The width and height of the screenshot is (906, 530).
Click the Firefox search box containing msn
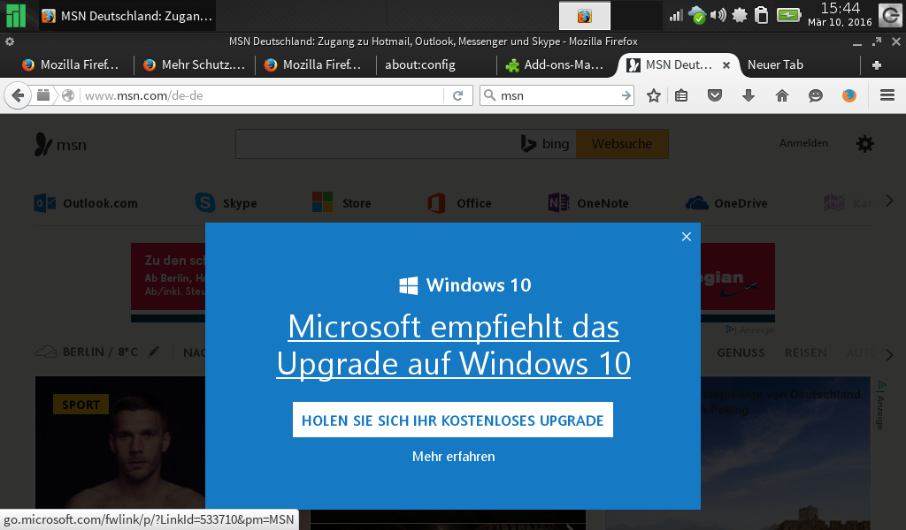pyautogui.click(x=557, y=95)
